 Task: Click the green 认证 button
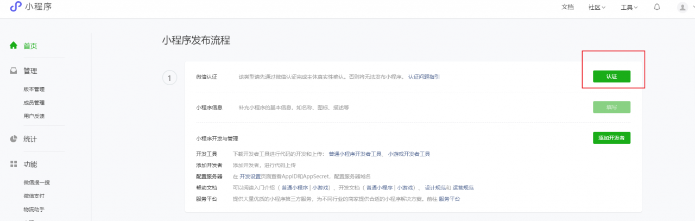point(611,77)
